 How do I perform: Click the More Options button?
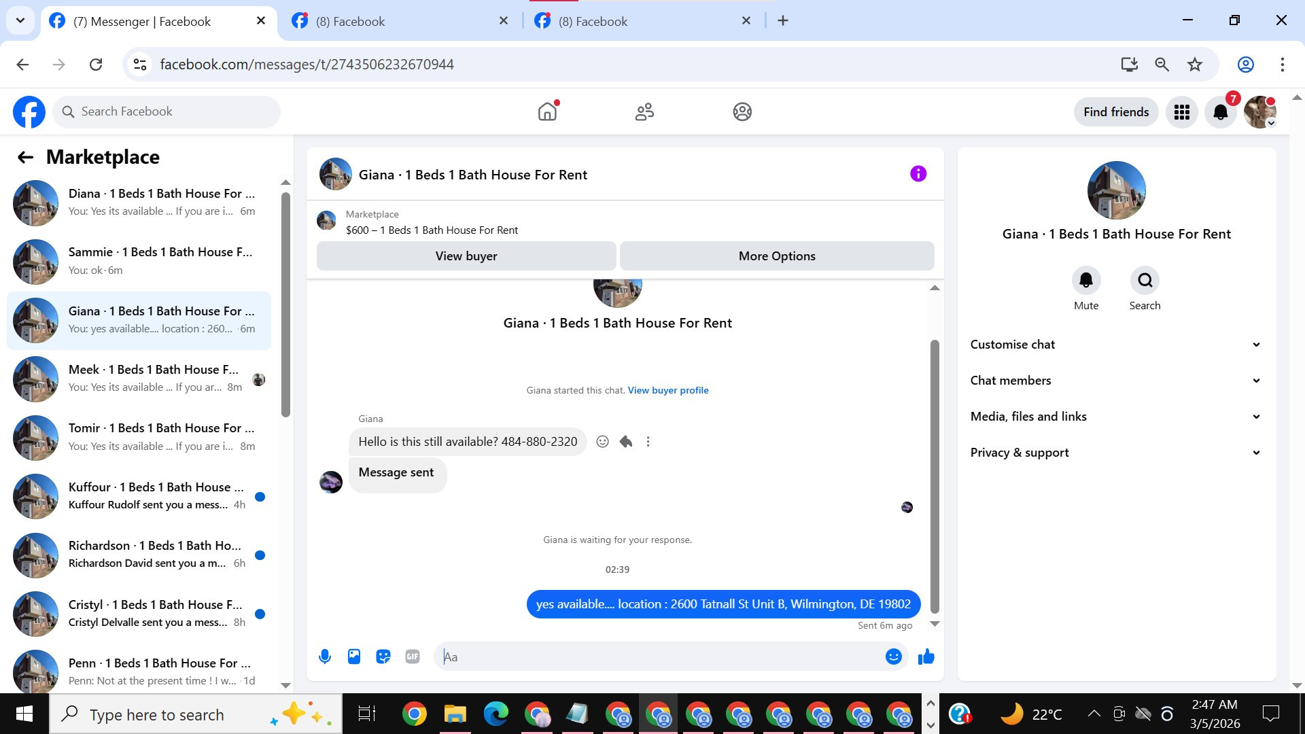coord(777,256)
